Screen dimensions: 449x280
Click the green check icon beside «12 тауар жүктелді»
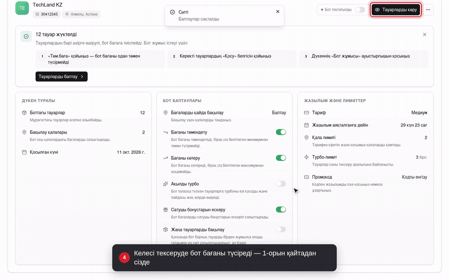point(26,36)
